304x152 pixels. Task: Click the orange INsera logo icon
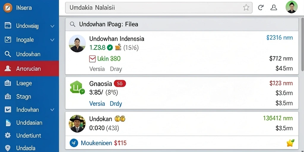click(8, 8)
